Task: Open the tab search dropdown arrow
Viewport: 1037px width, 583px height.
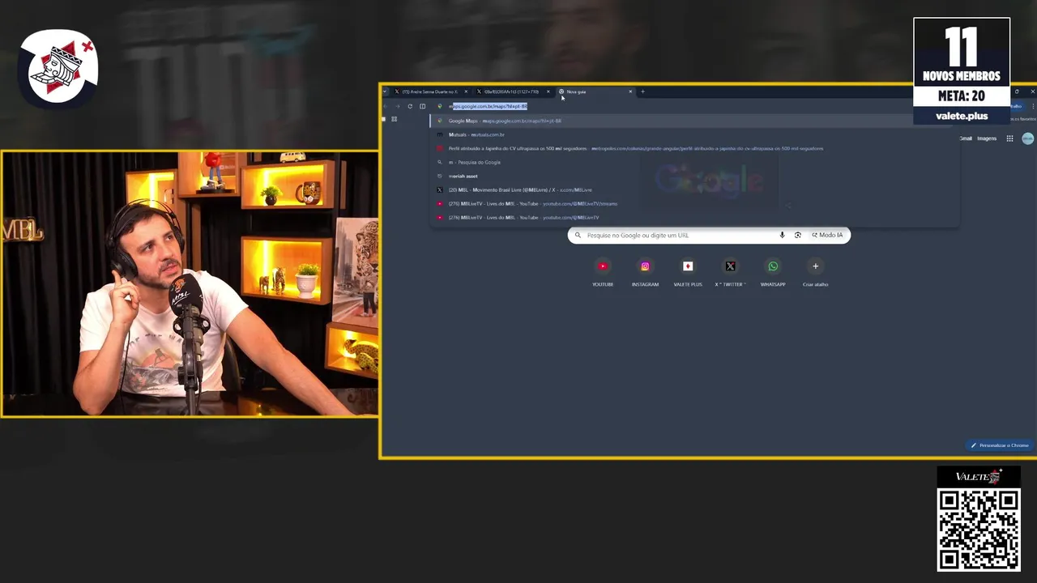Action: point(385,91)
